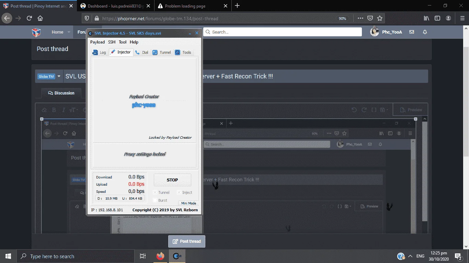
Task: Open the Tools tab in SVL Injector
Action: (183, 52)
